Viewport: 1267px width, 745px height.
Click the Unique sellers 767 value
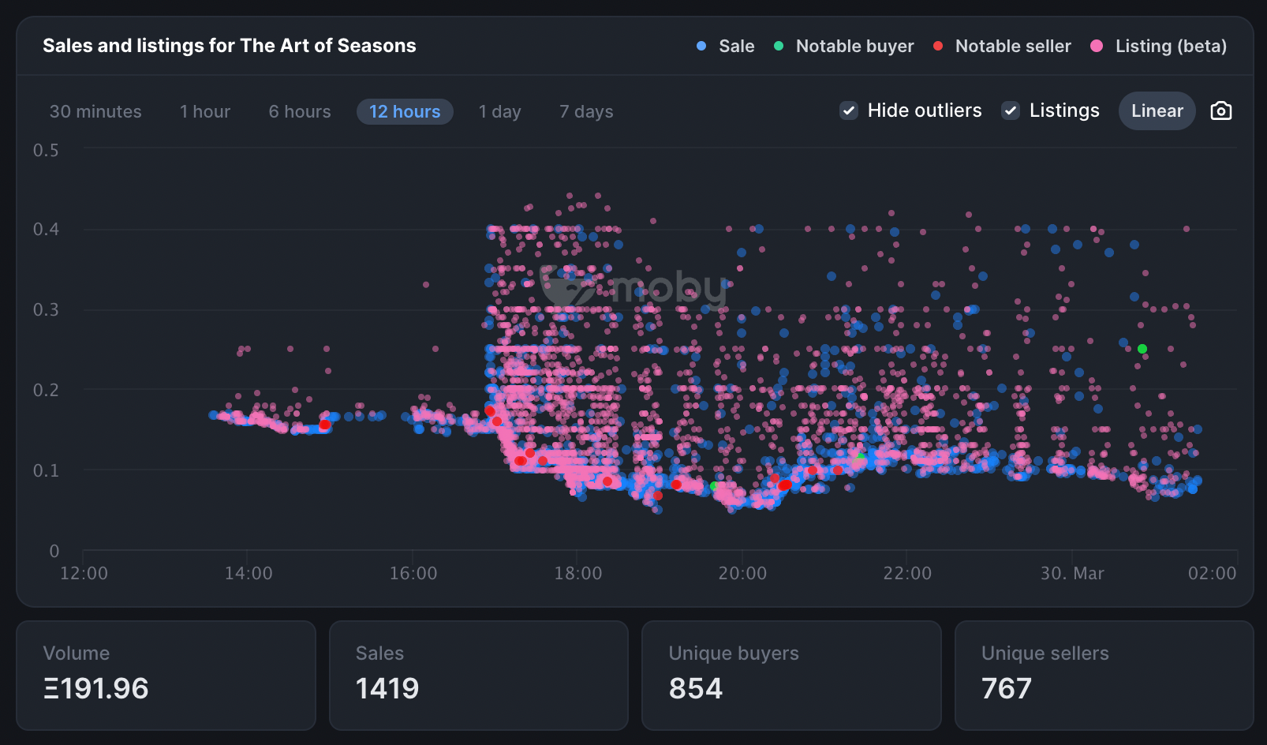click(x=1007, y=688)
